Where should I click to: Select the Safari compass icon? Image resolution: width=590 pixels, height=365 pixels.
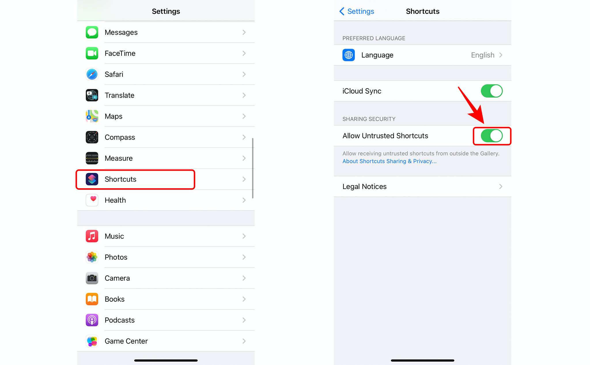[92, 74]
